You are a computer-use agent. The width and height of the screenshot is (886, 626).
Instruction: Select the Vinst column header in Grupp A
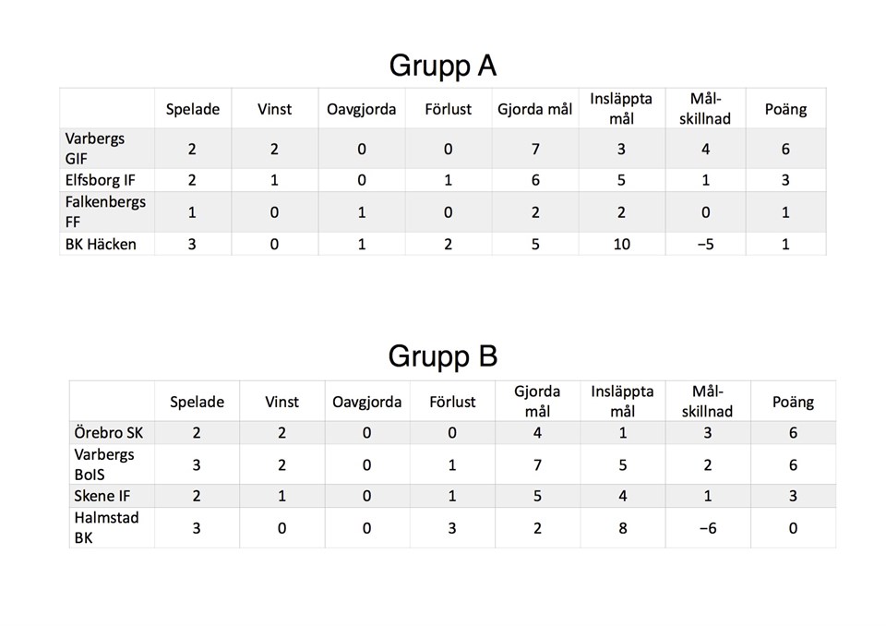274,109
